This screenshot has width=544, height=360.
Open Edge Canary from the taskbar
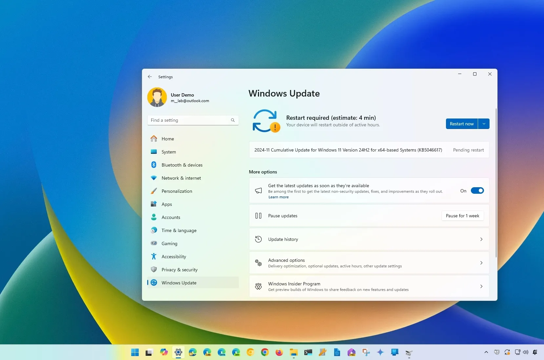[207, 352]
